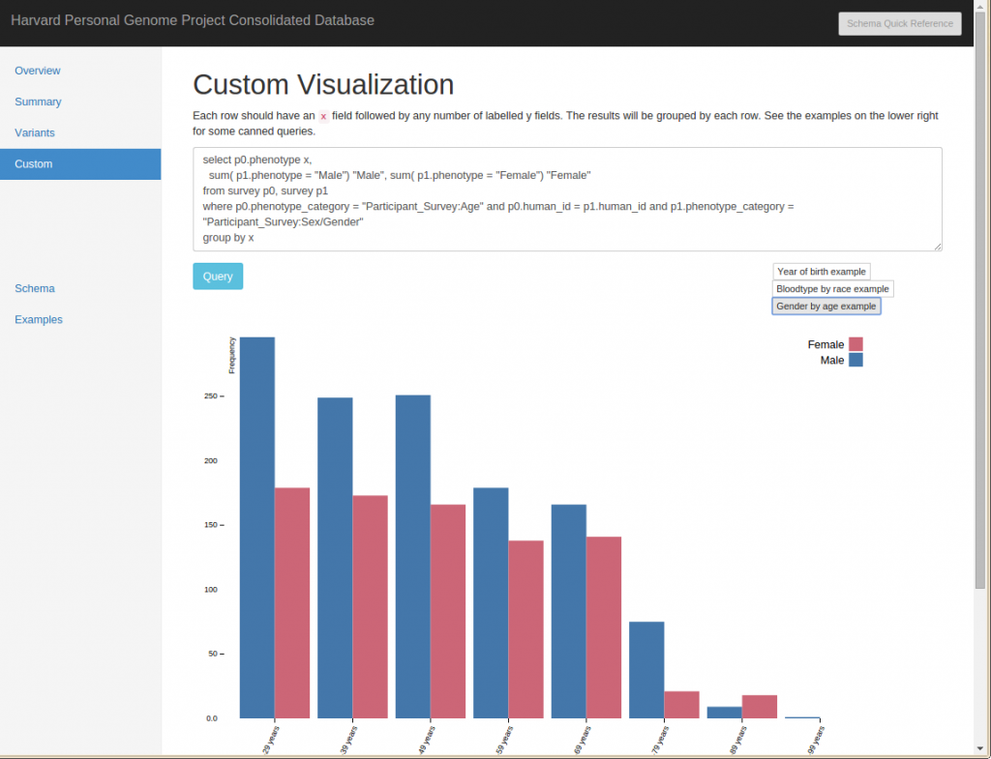Select the red Female bar at 59 years
Screen dimensions: 991x759
pyautogui.click(x=526, y=628)
